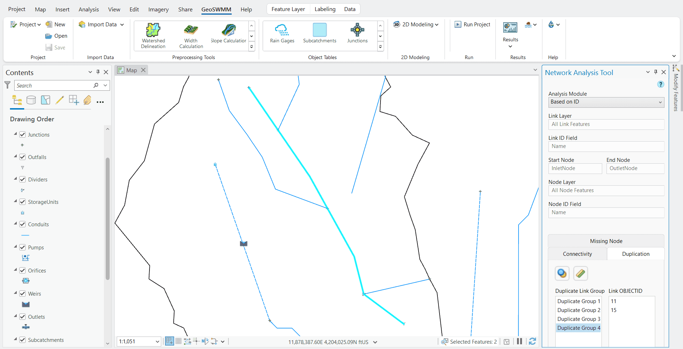683x349 pixels.
Task: Open the Rain Gages object table
Action: [x=282, y=34]
